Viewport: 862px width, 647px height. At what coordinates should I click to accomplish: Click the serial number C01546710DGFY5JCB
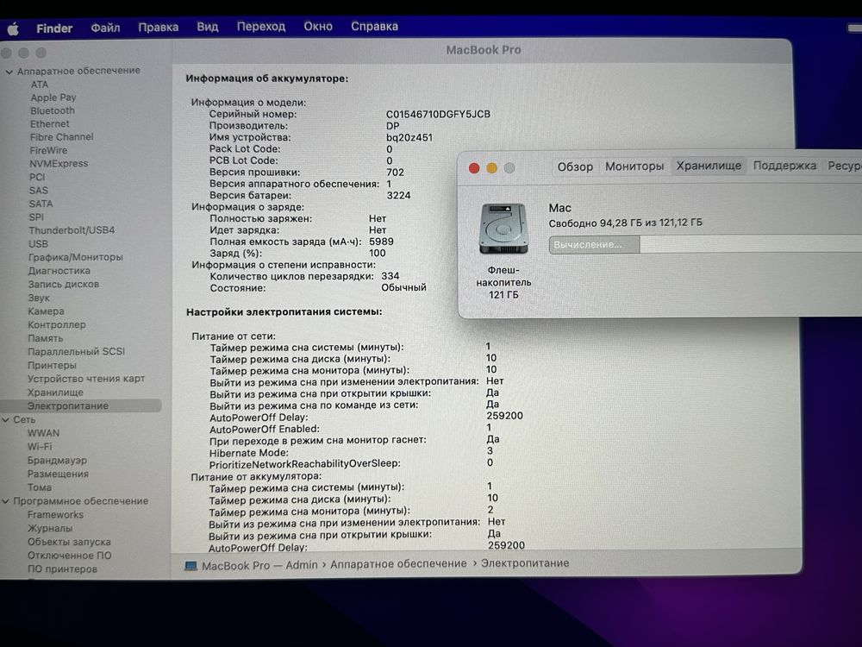point(438,115)
